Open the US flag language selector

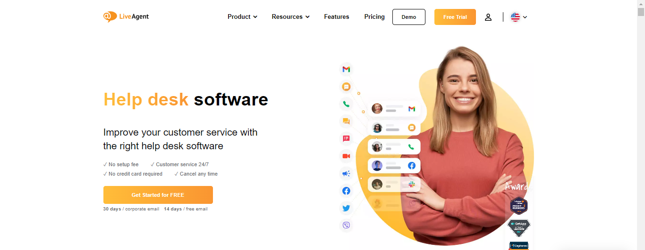tap(519, 17)
